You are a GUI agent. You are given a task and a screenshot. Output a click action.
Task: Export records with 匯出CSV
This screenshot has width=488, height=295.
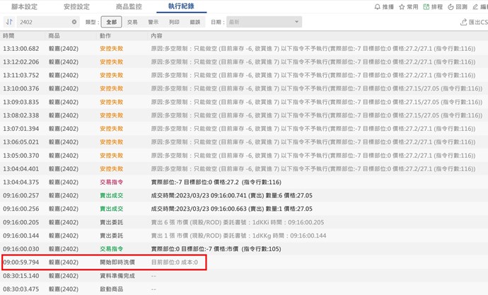(473, 22)
